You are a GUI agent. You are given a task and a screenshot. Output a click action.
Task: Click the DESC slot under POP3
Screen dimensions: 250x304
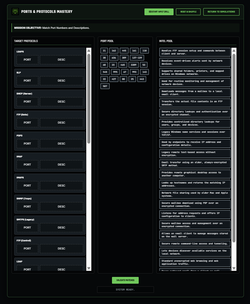[61, 144]
